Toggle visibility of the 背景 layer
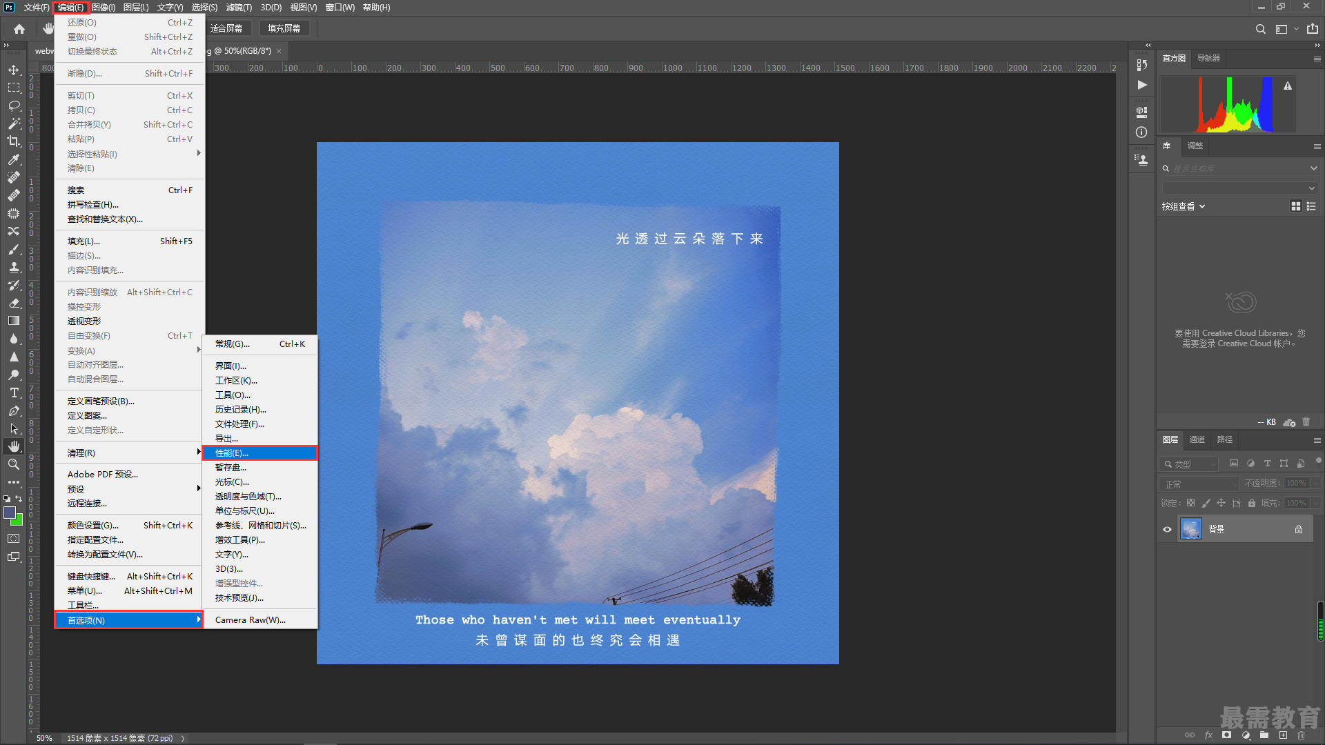Image resolution: width=1325 pixels, height=745 pixels. pyautogui.click(x=1167, y=529)
